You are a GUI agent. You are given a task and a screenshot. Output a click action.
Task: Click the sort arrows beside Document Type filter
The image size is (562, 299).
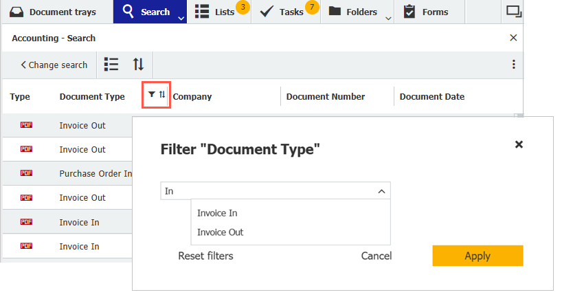pyautogui.click(x=162, y=95)
